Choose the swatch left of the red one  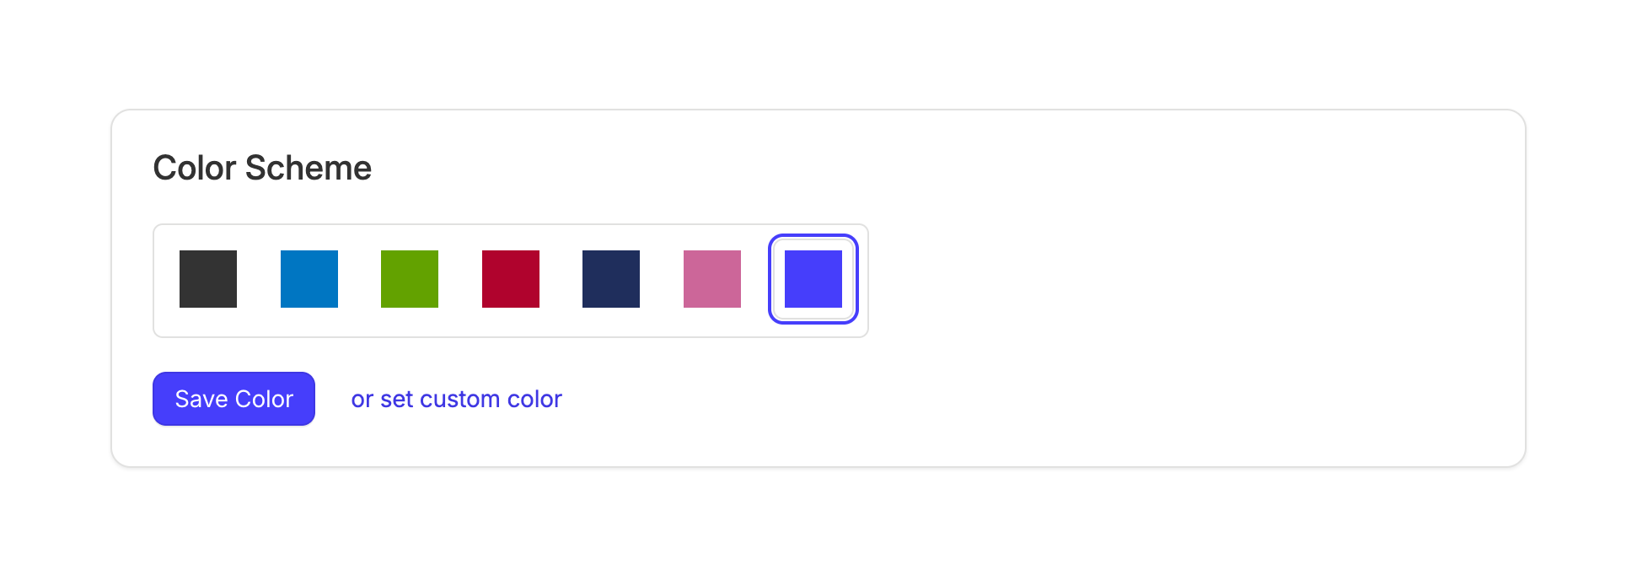click(x=410, y=279)
